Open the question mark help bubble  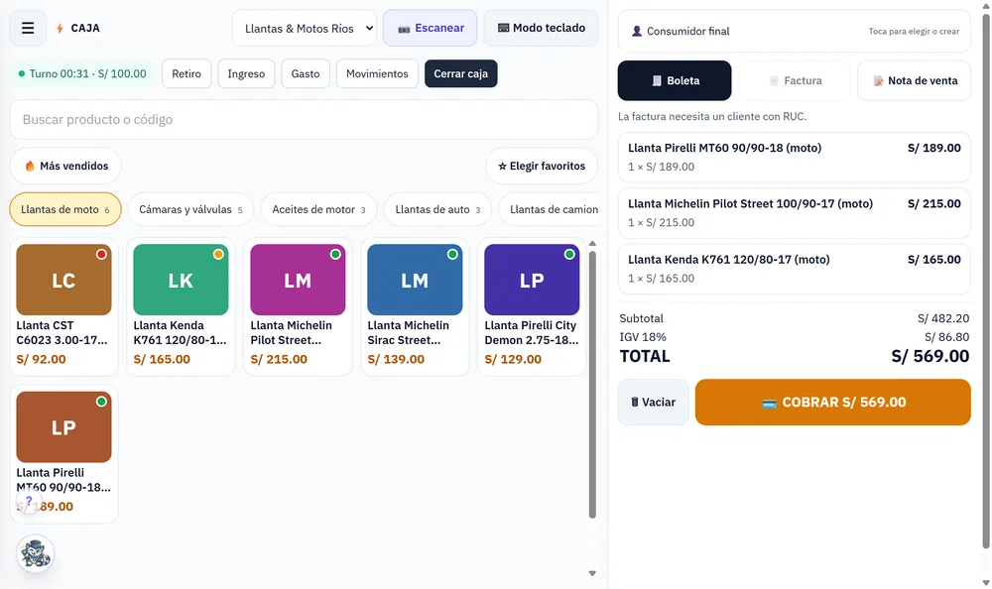pos(29,501)
